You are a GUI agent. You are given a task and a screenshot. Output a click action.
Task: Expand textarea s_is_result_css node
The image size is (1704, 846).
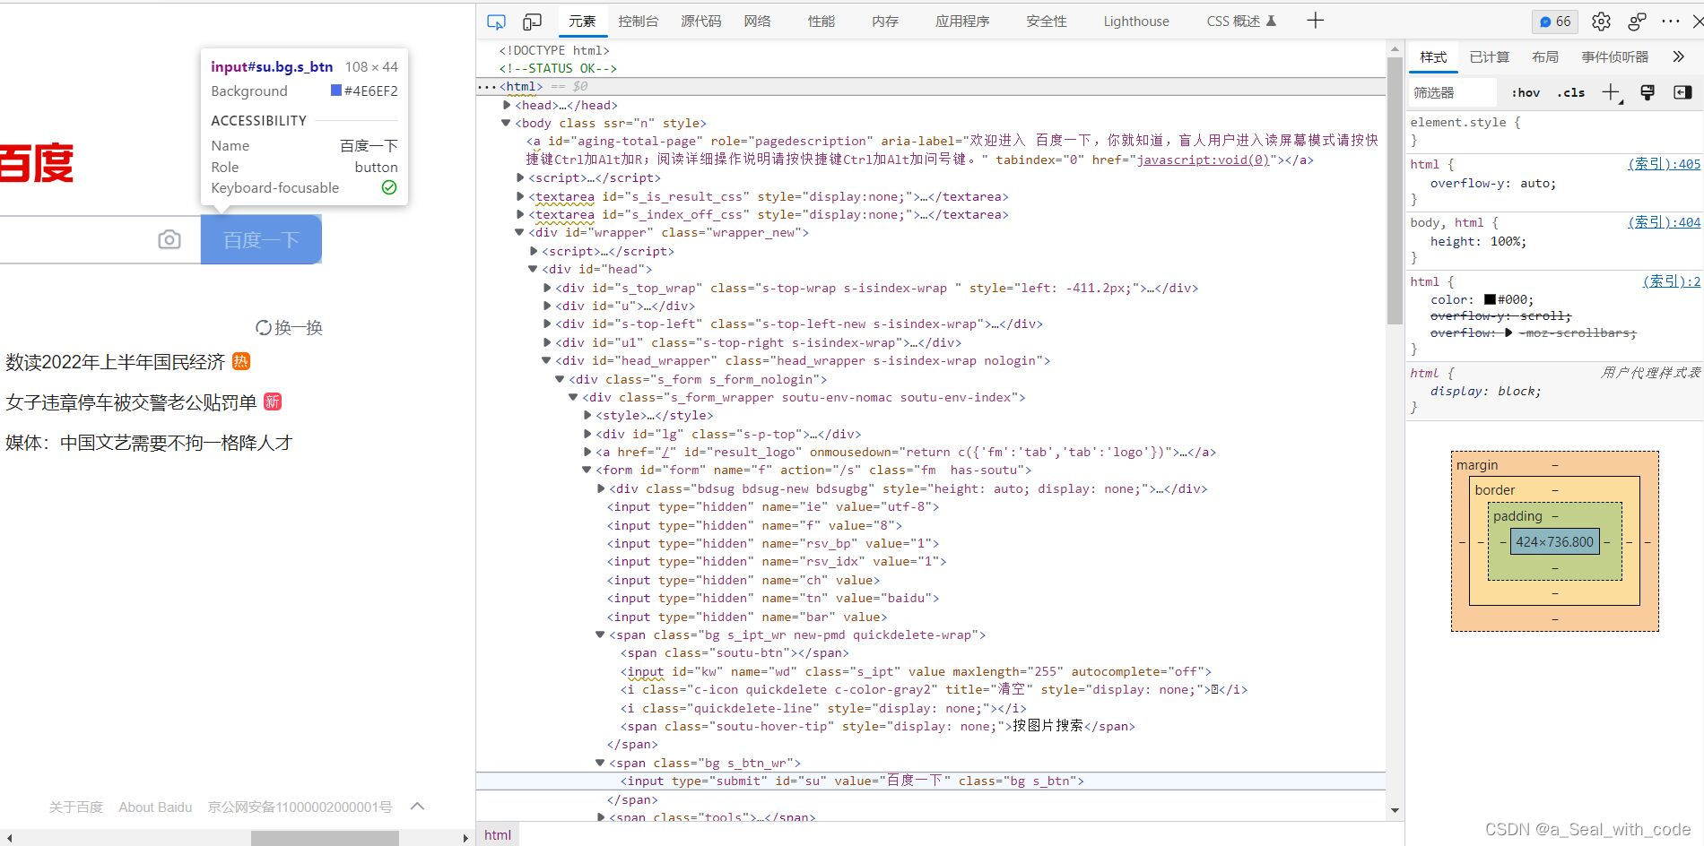pyautogui.click(x=520, y=196)
